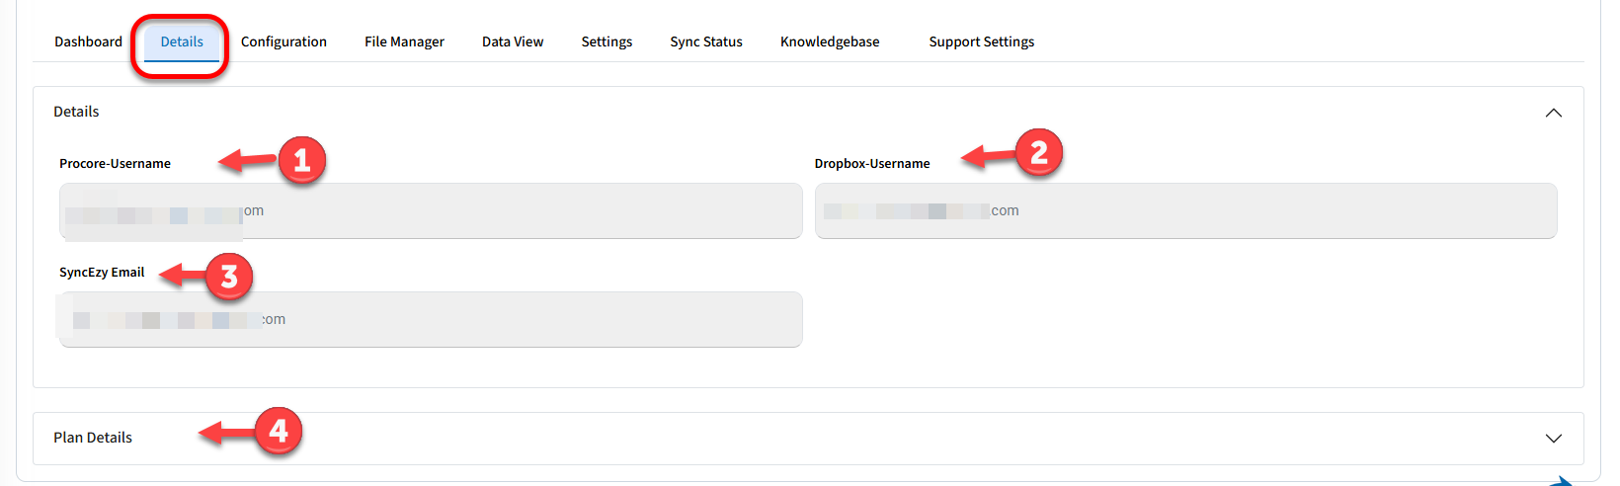The width and height of the screenshot is (1620, 486).
Task: Click the red circle badge numbered 2
Action: [x=1038, y=153]
